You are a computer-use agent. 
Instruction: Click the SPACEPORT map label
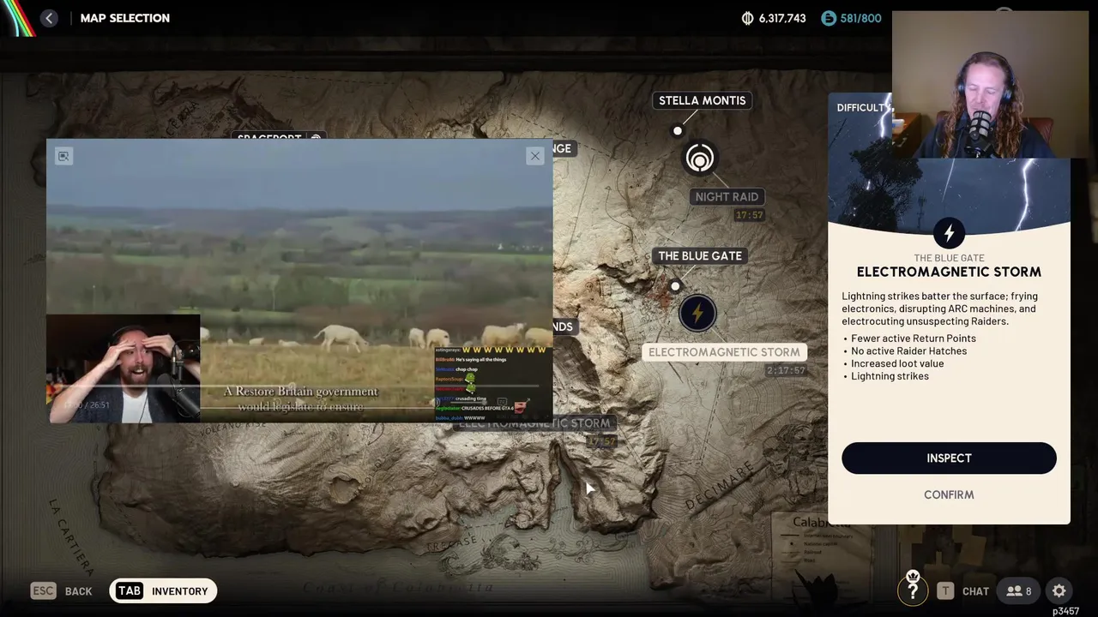tap(278, 136)
